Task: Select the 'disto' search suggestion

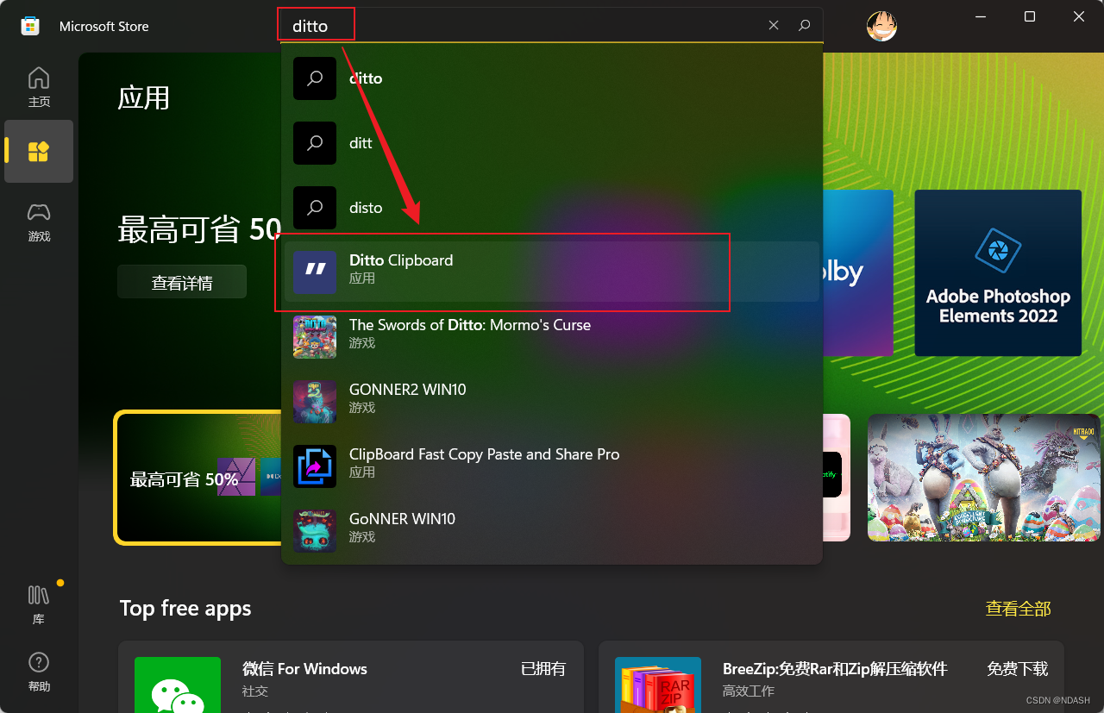Action: 552,208
